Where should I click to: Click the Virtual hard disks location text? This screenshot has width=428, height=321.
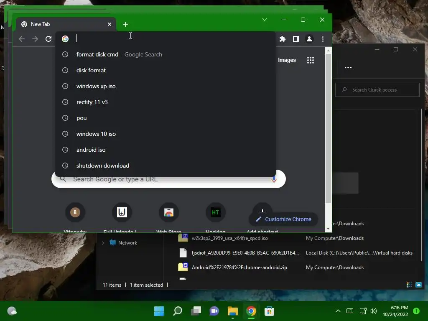pyautogui.click(x=359, y=253)
